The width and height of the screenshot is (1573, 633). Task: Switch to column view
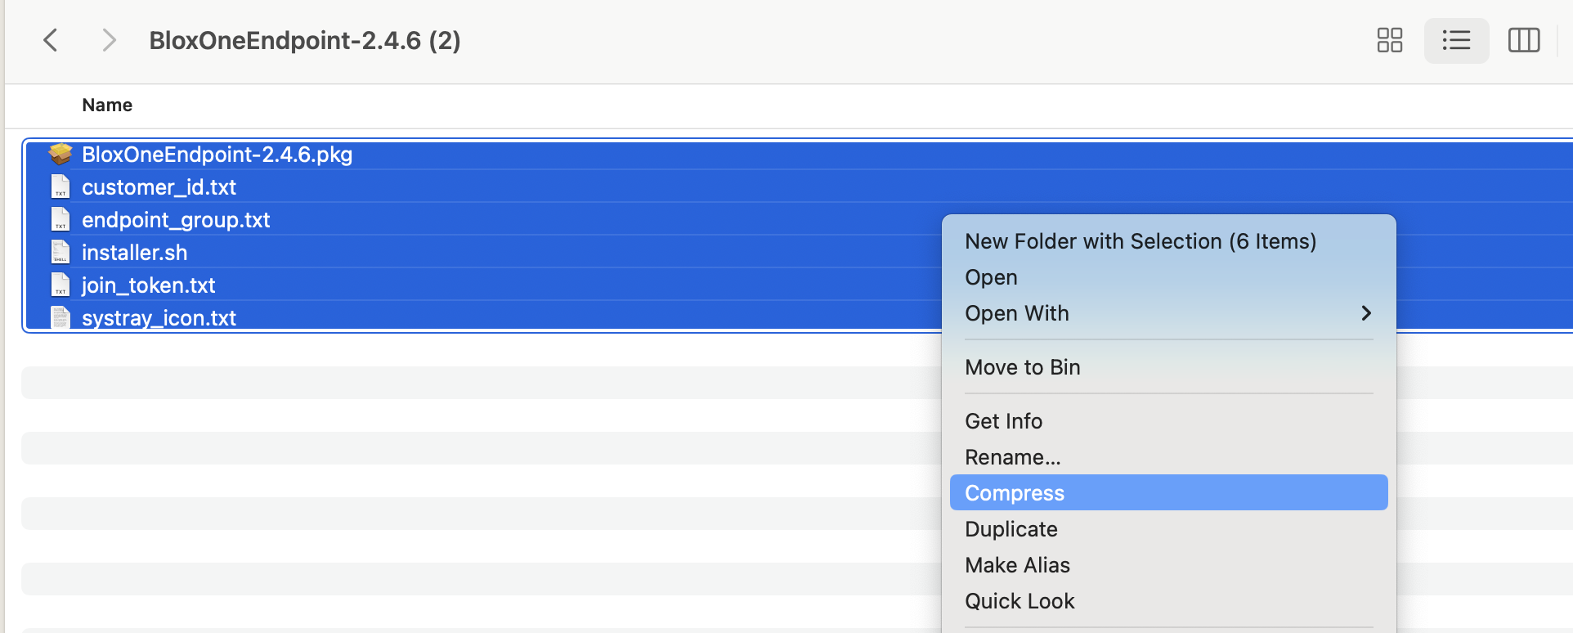(1523, 40)
